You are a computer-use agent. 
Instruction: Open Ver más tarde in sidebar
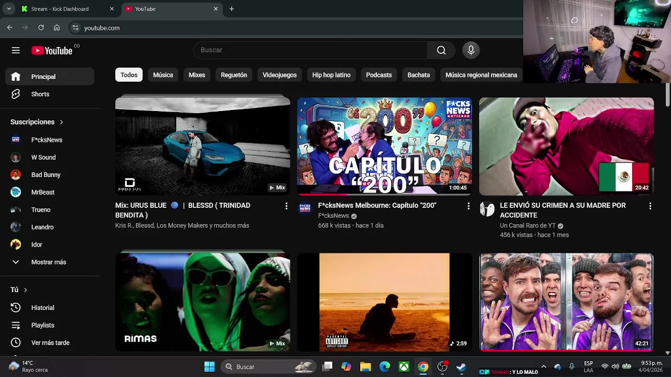pos(50,342)
